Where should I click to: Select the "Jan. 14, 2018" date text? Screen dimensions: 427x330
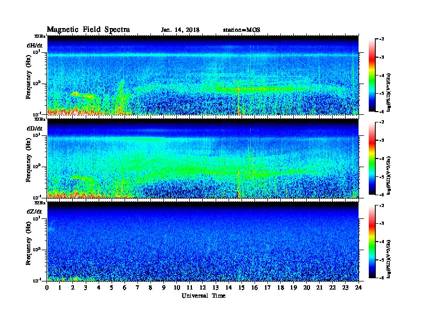click(180, 30)
